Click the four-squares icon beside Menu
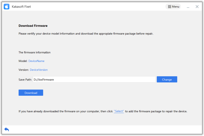 pyautogui.click(x=169, y=7)
